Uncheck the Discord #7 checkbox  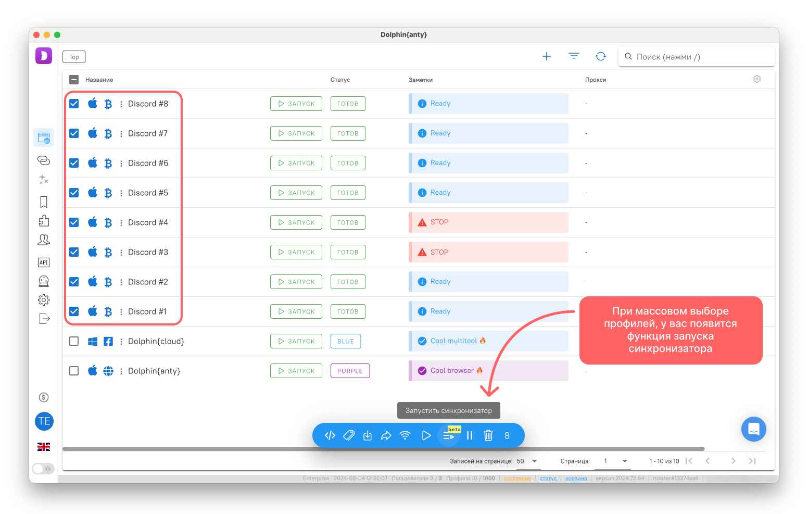click(x=74, y=133)
